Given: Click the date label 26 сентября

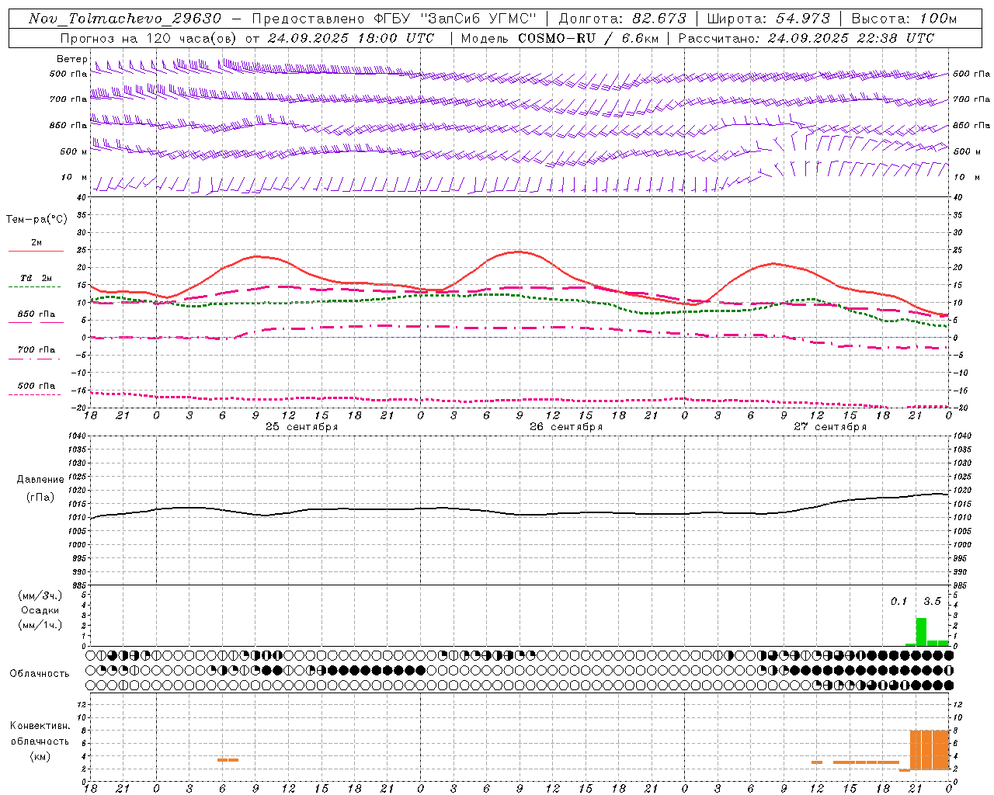Looking at the screenshot, I should [566, 427].
